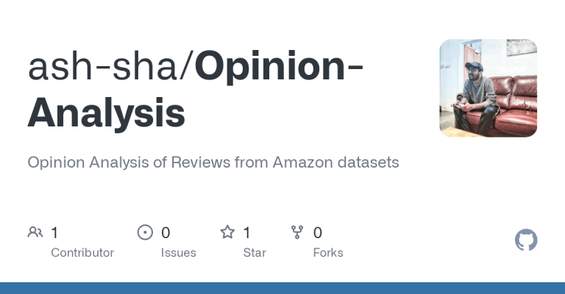
Task: Open the Opinion-Analysis repository title
Action: [280, 66]
